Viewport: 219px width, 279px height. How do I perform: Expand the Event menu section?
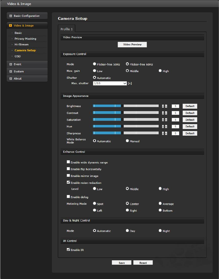pos(27,64)
